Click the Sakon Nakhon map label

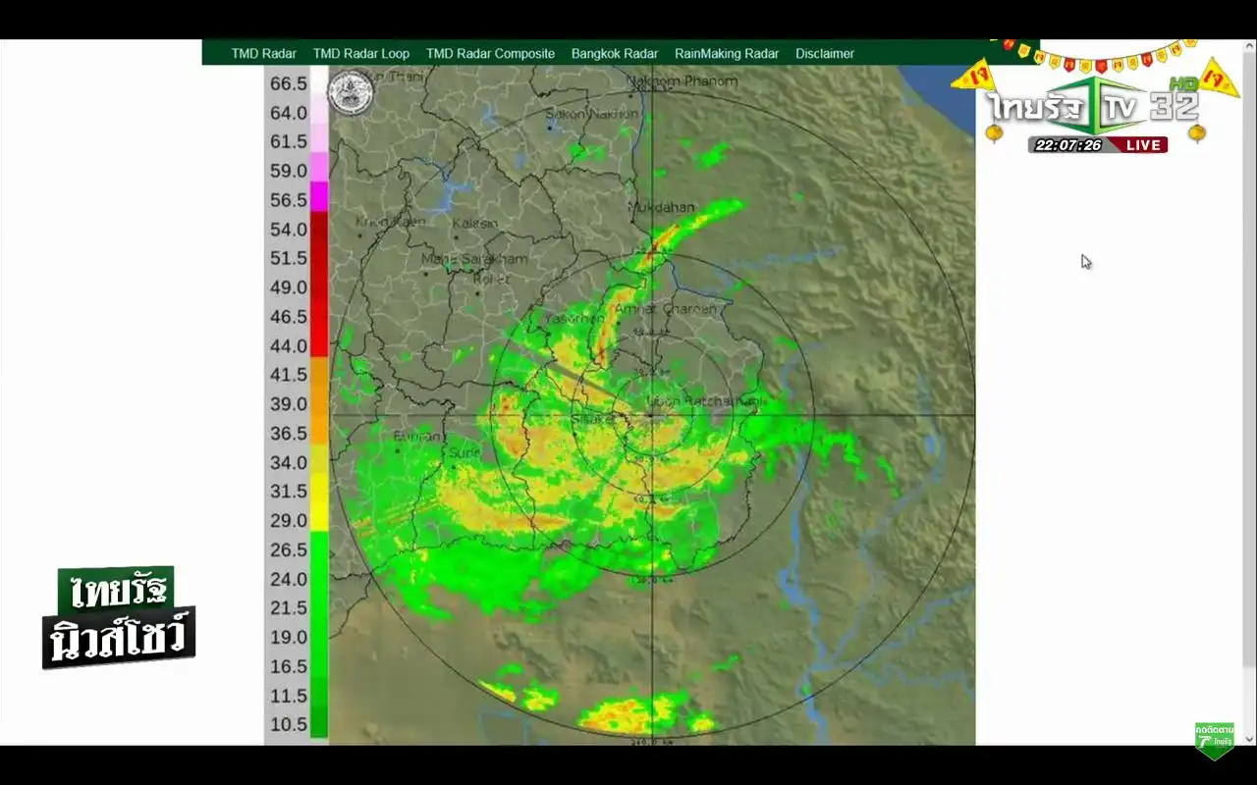tap(591, 114)
